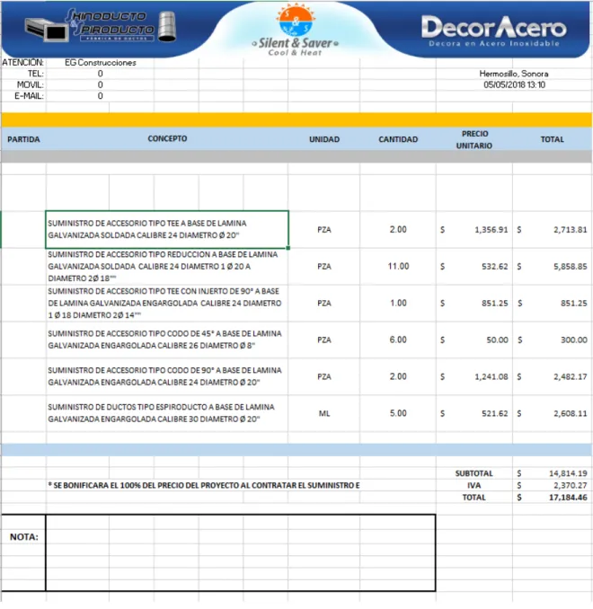Click the NOTA: label
The image size is (593, 609).
tap(23, 537)
